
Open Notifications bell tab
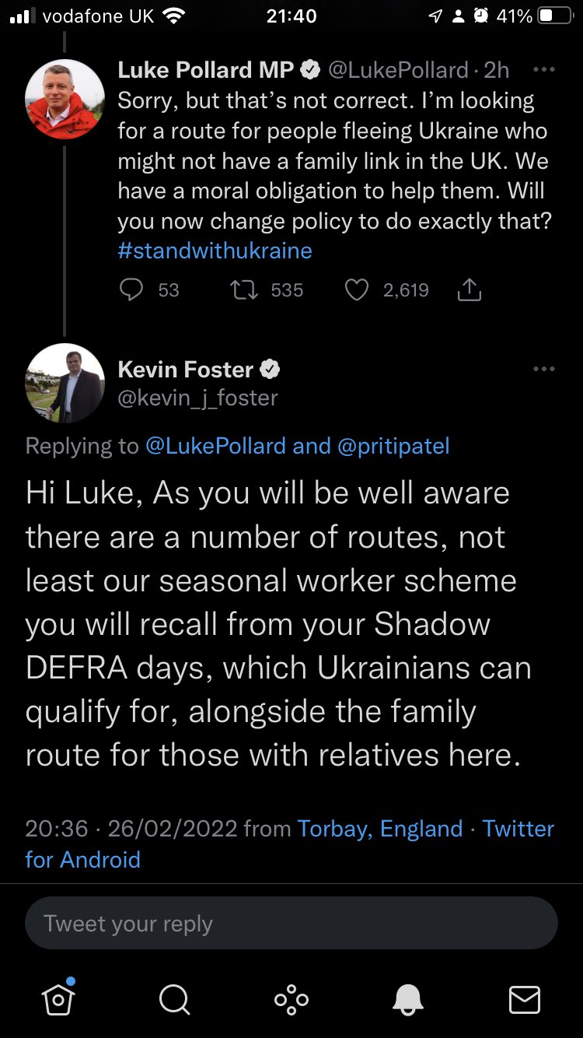[x=408, y=999]
